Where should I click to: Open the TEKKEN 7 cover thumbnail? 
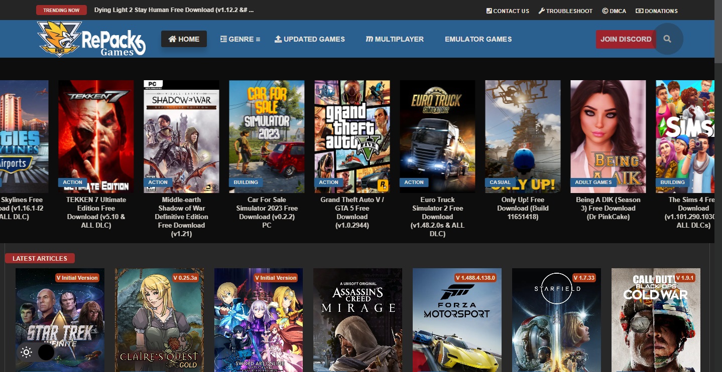point(96,136)
